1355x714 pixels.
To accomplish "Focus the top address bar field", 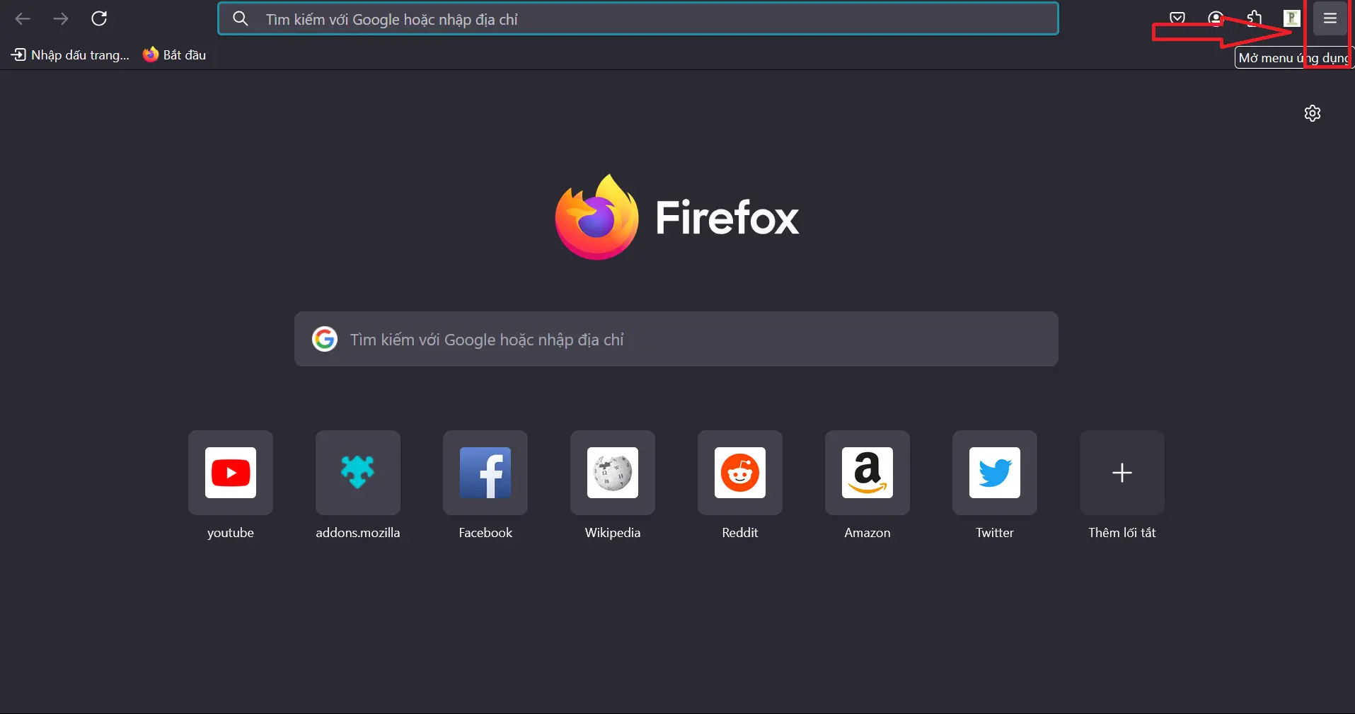I will click(638, 19).
